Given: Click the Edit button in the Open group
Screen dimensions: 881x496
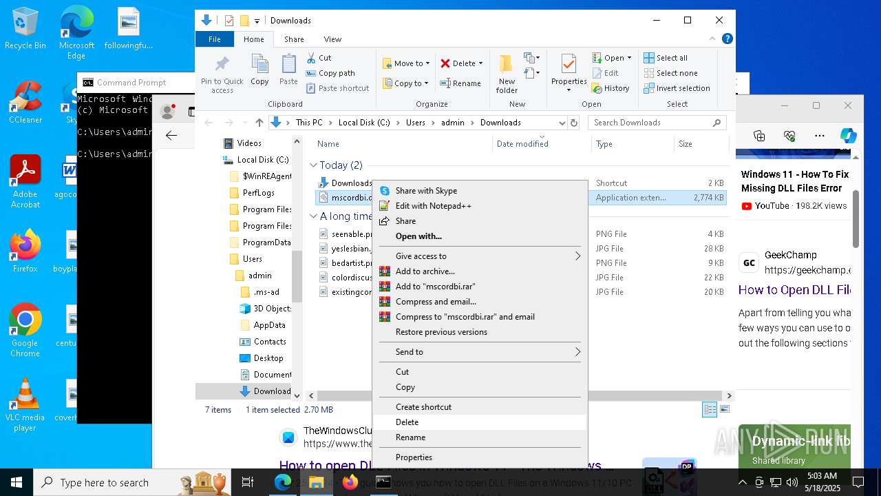Looking at the screenshot, I should tap(605, 73).
